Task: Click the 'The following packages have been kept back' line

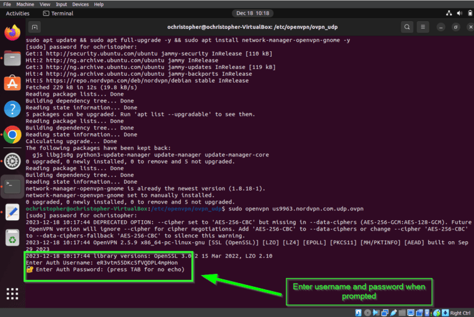Action: 98,148
